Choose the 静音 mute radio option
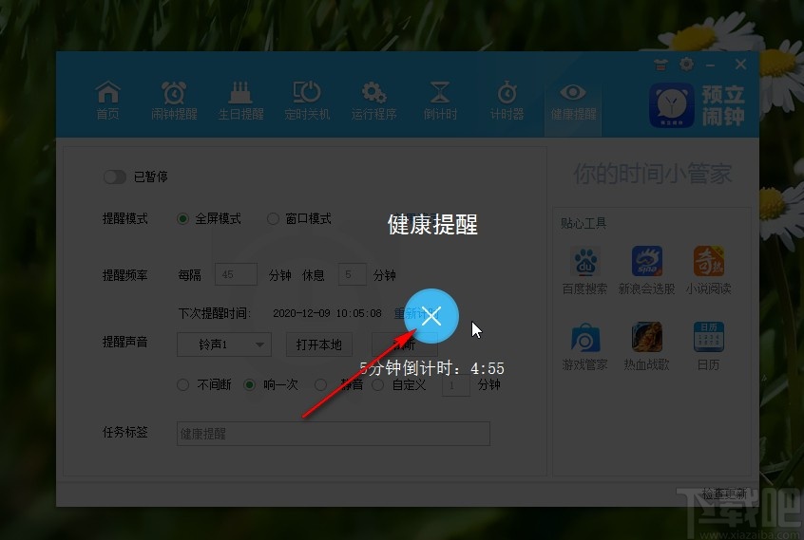This screenshot has width=804, height=540. coord(320,384)
